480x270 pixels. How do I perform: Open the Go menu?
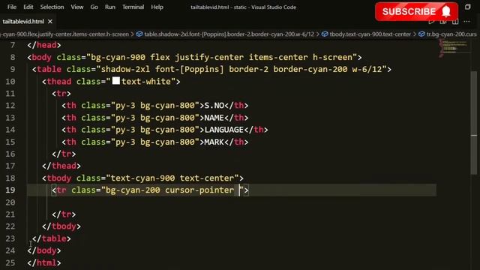pos(94,7)
